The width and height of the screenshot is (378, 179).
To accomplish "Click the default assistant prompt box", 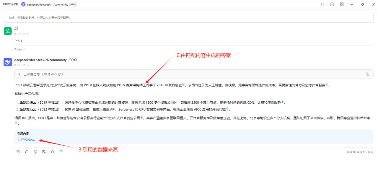I will 189,18.
